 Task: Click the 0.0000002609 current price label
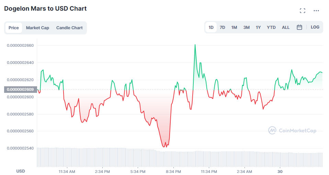click(x=20, y=89)
